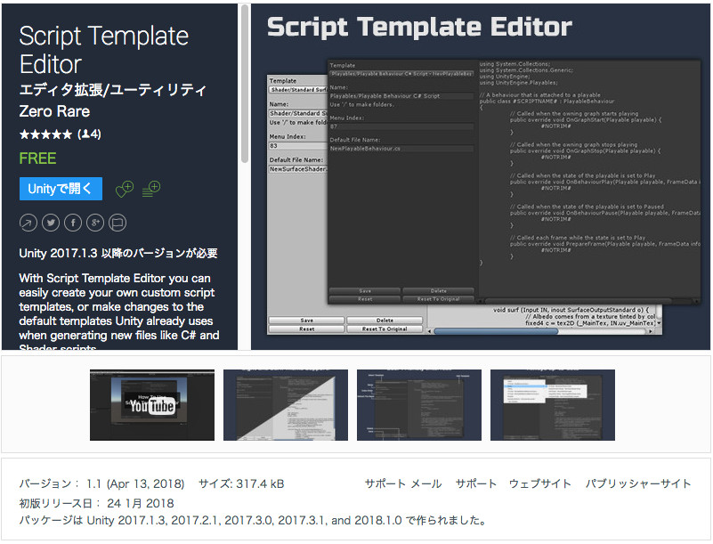The width and height of the screenshot is (713, 544).
Task: Click the five-star rating
Action: pyautogui.click(x=45, y=134)
